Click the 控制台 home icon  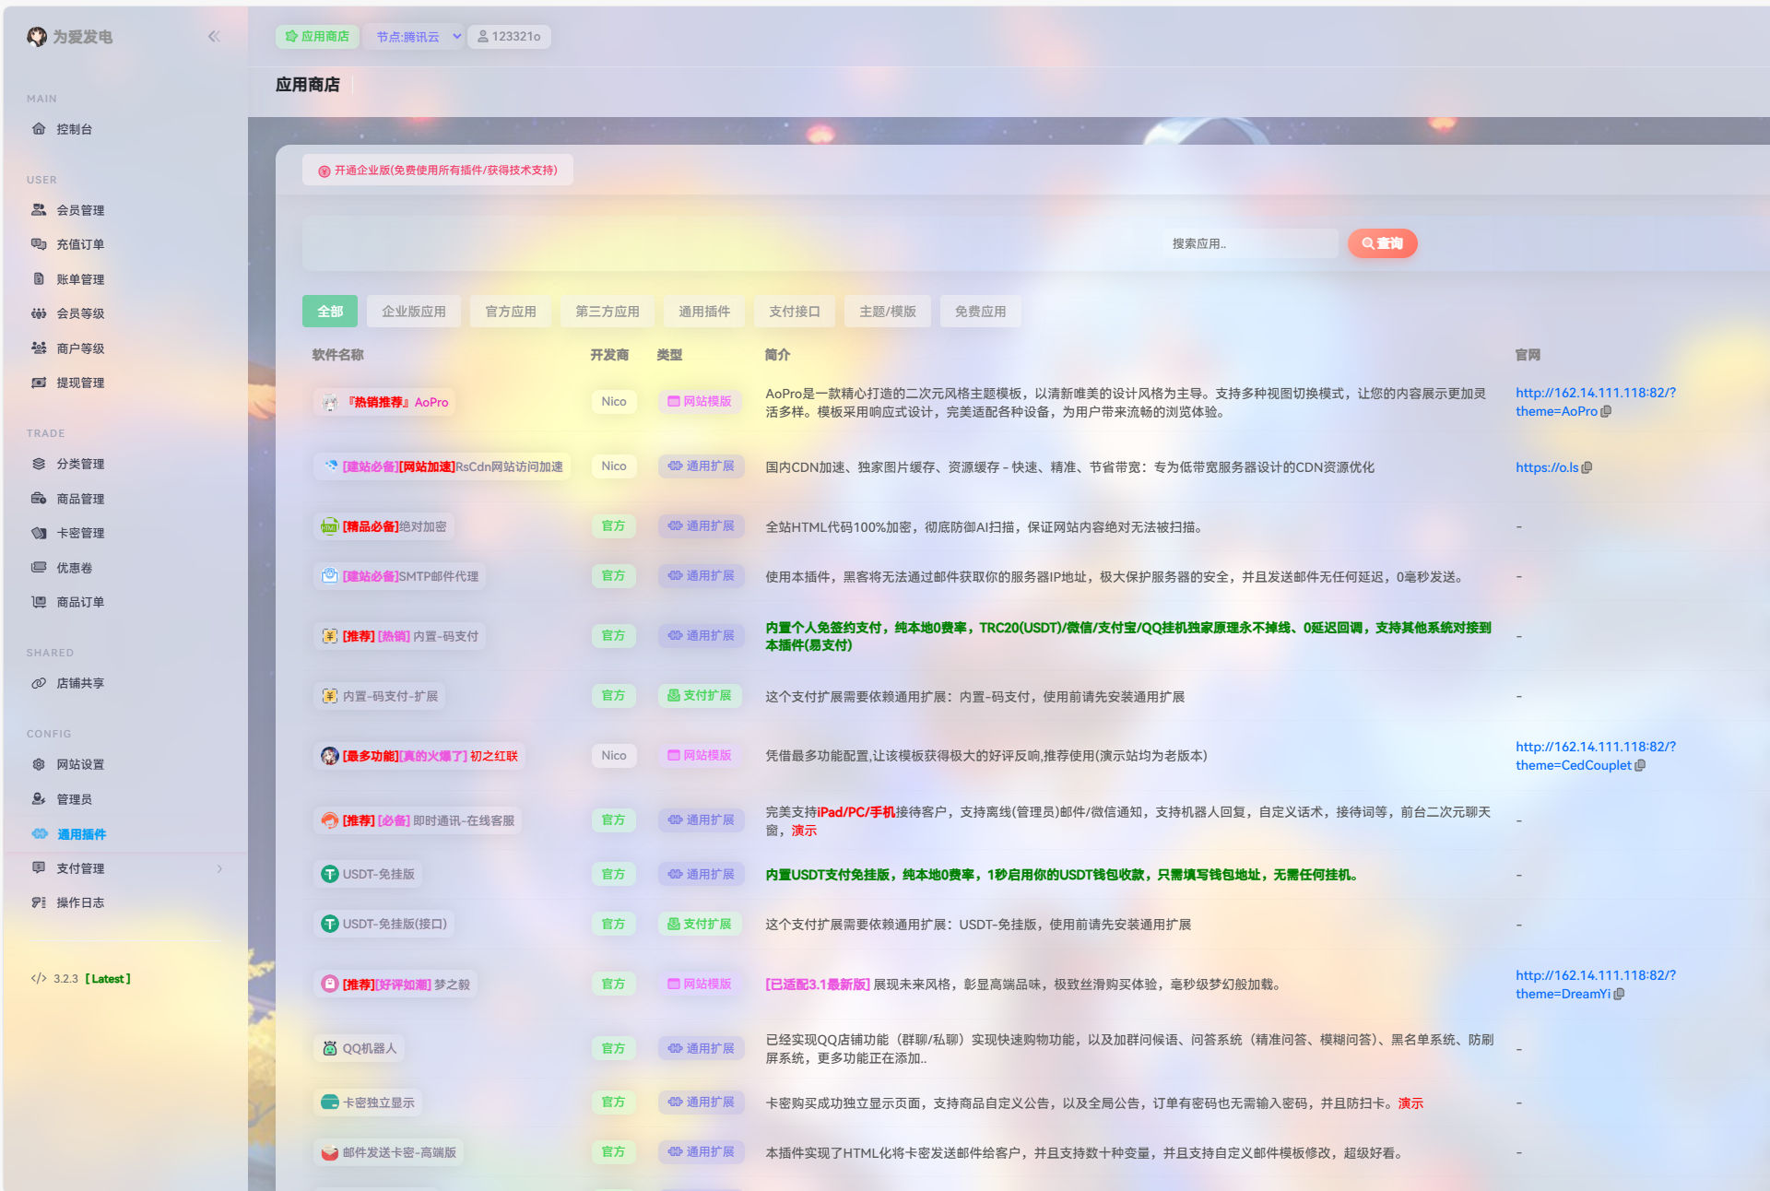point(39,129)
